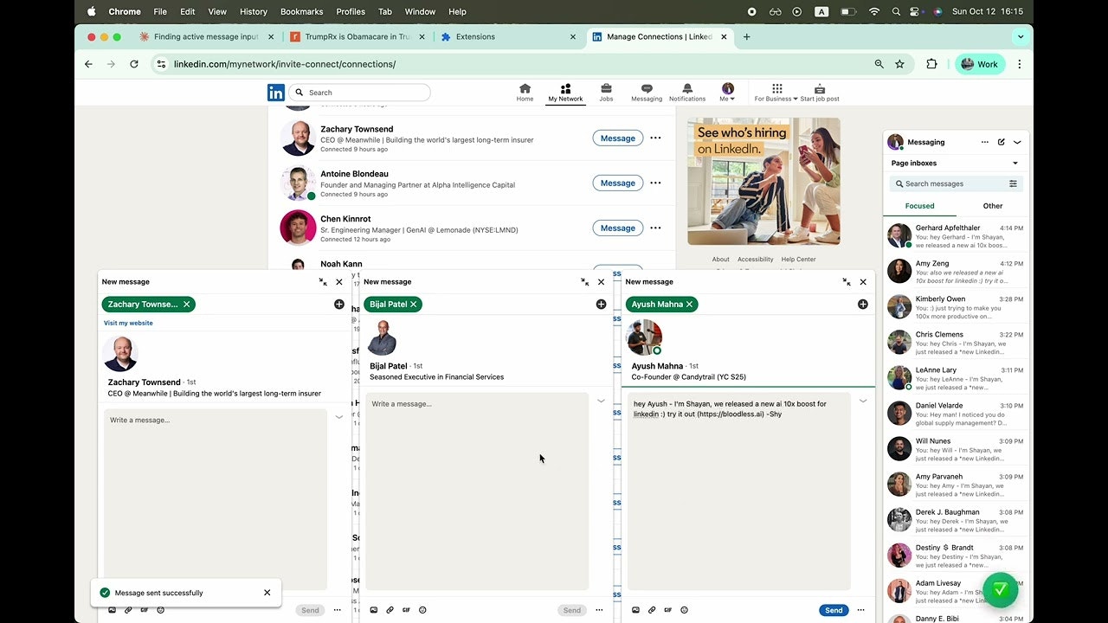Expand compose field in Zachary Townsend window
This screenshot has width=1108, height=623.
click(x=339, y=417)
